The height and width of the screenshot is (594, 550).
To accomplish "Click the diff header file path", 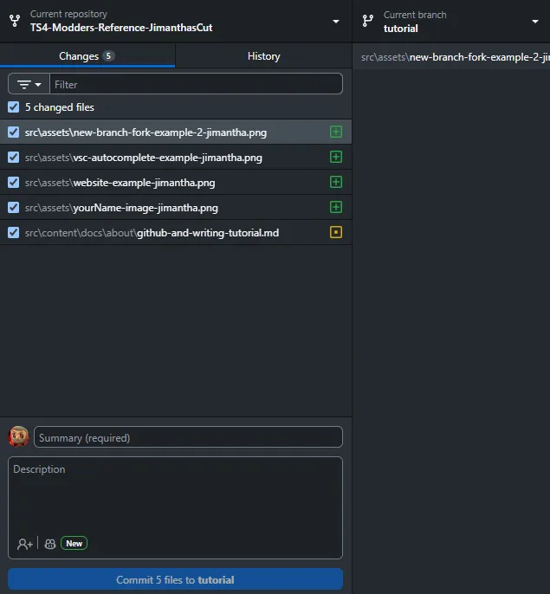I will coord(456,57).
